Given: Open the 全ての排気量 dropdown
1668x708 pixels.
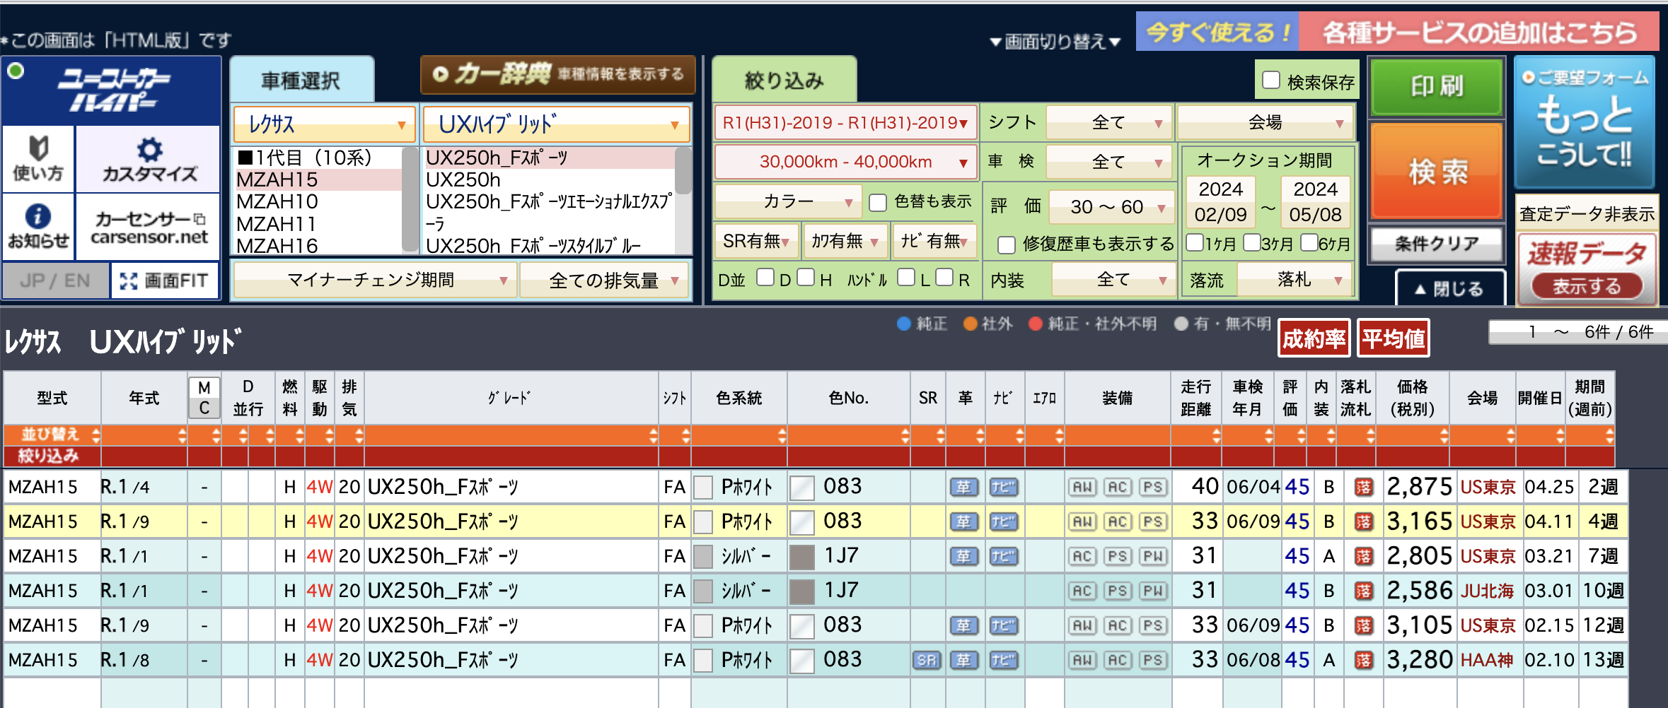Looking at the screenshot, I should pos(605,281).
